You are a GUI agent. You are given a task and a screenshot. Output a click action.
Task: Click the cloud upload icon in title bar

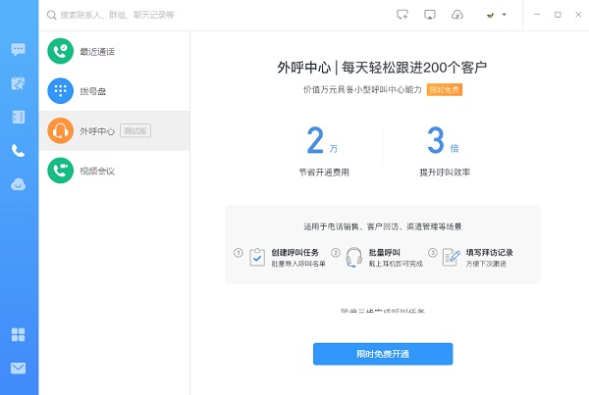(x=456, y=15)
